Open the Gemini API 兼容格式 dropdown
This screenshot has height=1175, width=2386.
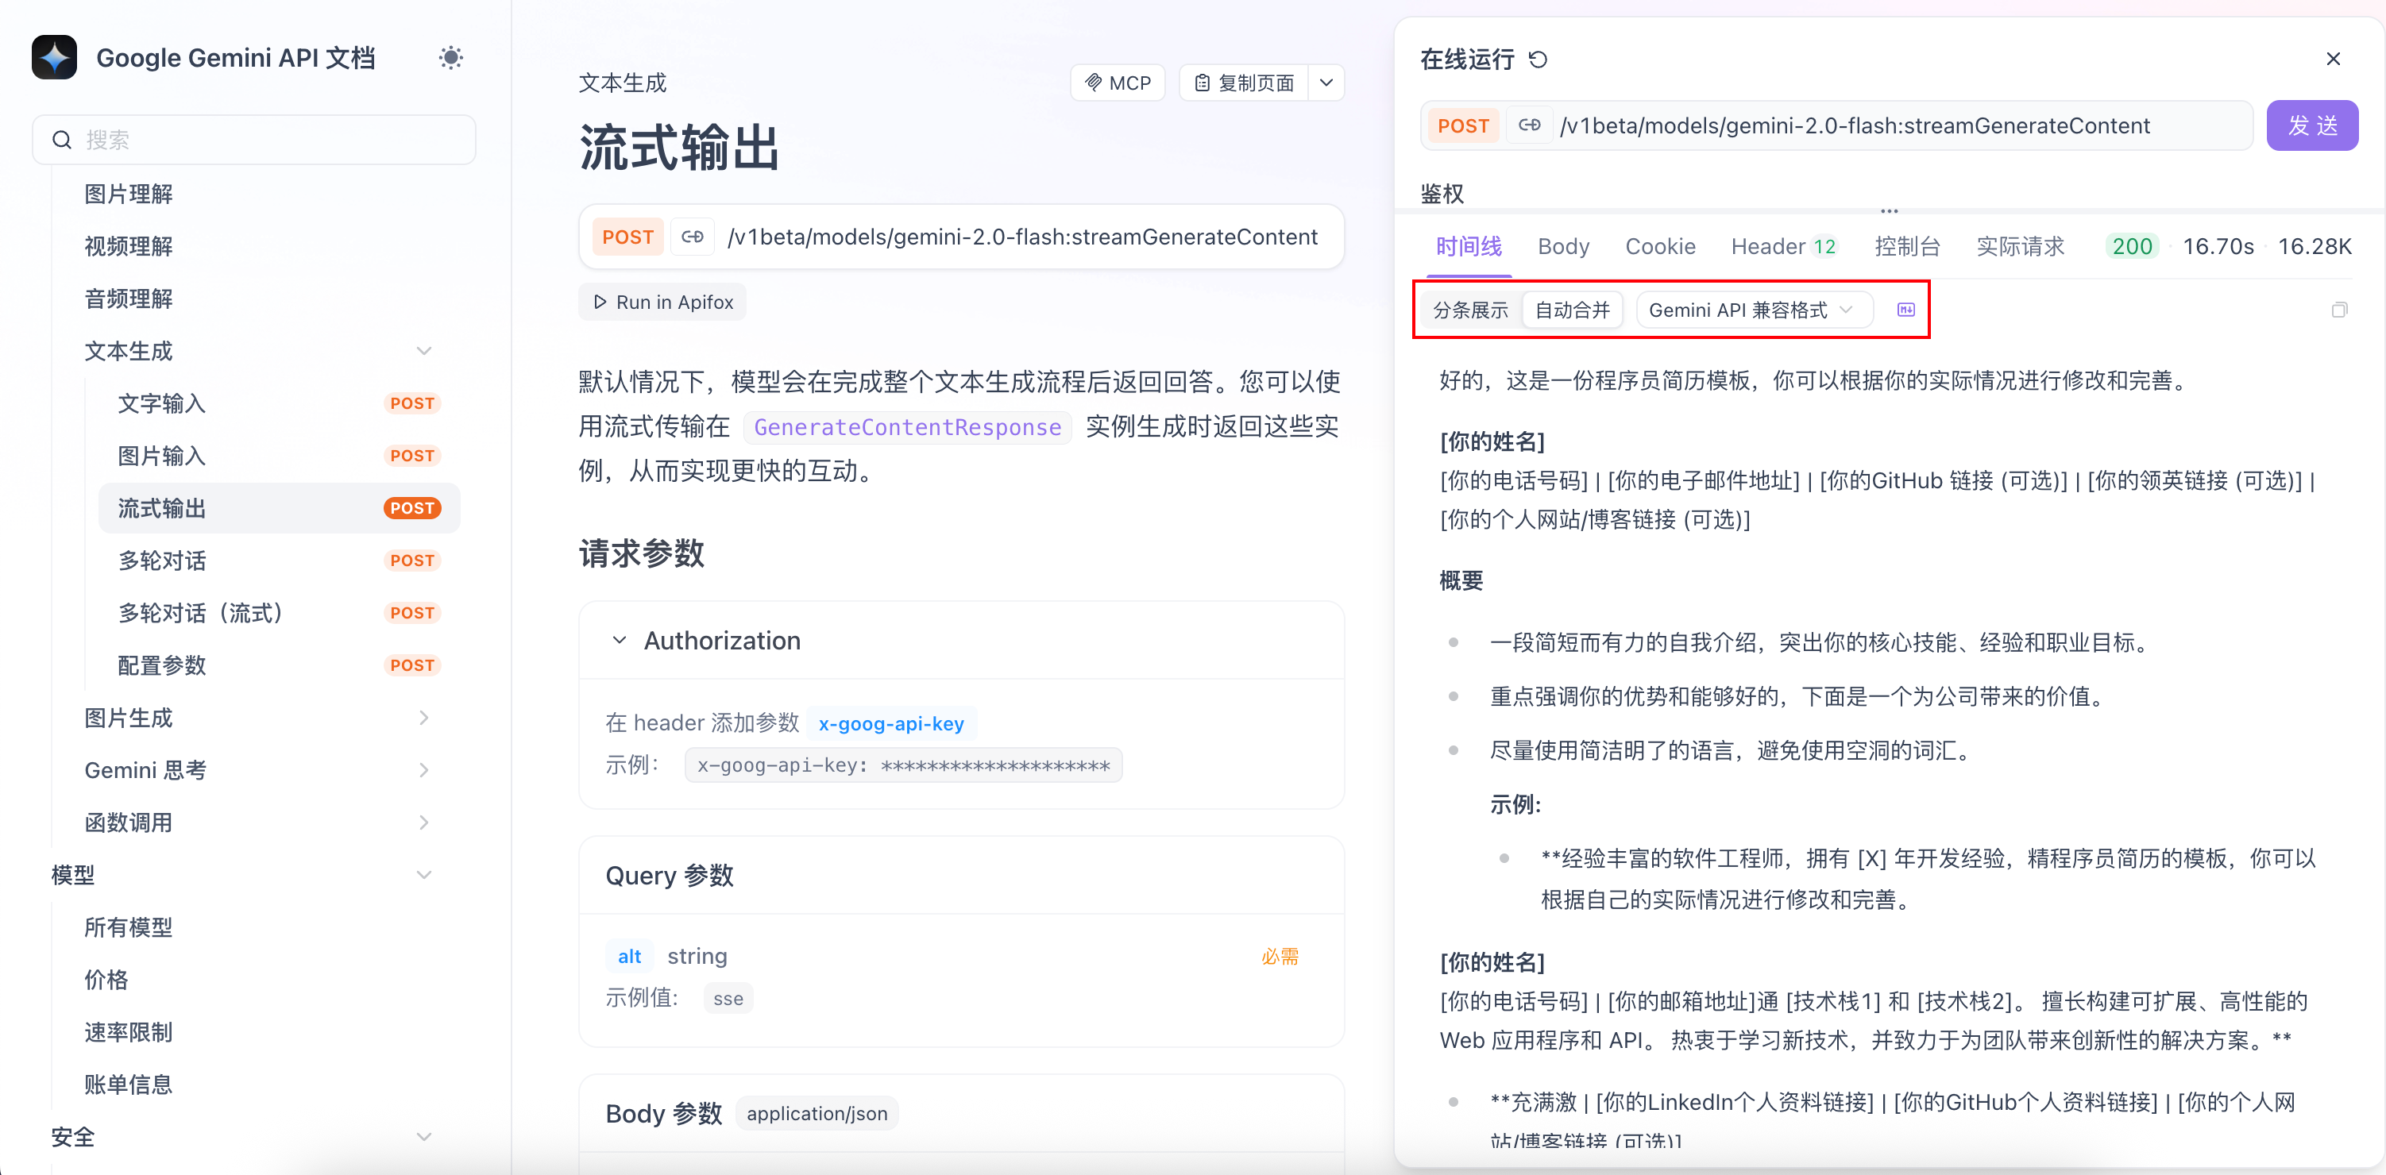1754,310
